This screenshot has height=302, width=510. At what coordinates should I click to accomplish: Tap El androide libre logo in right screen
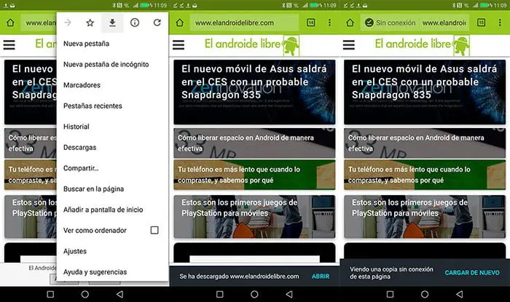[x=422, y=45]
